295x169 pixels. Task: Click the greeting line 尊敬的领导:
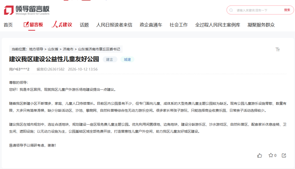(19, 83)
